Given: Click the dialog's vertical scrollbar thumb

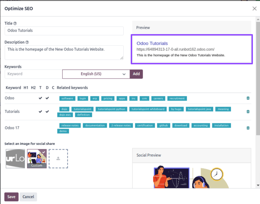Looking at the screenshot, I should (258, 78).
